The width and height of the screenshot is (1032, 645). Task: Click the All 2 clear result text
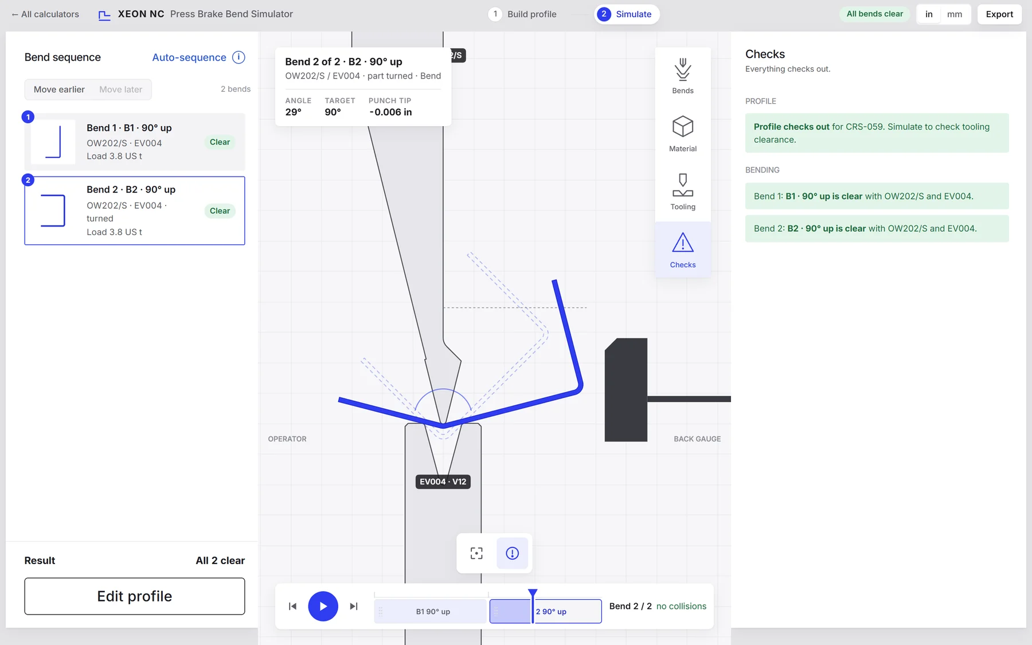click(x=220, y=561)
